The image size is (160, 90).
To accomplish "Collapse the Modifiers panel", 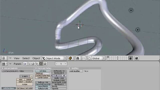I will [69, 68].
